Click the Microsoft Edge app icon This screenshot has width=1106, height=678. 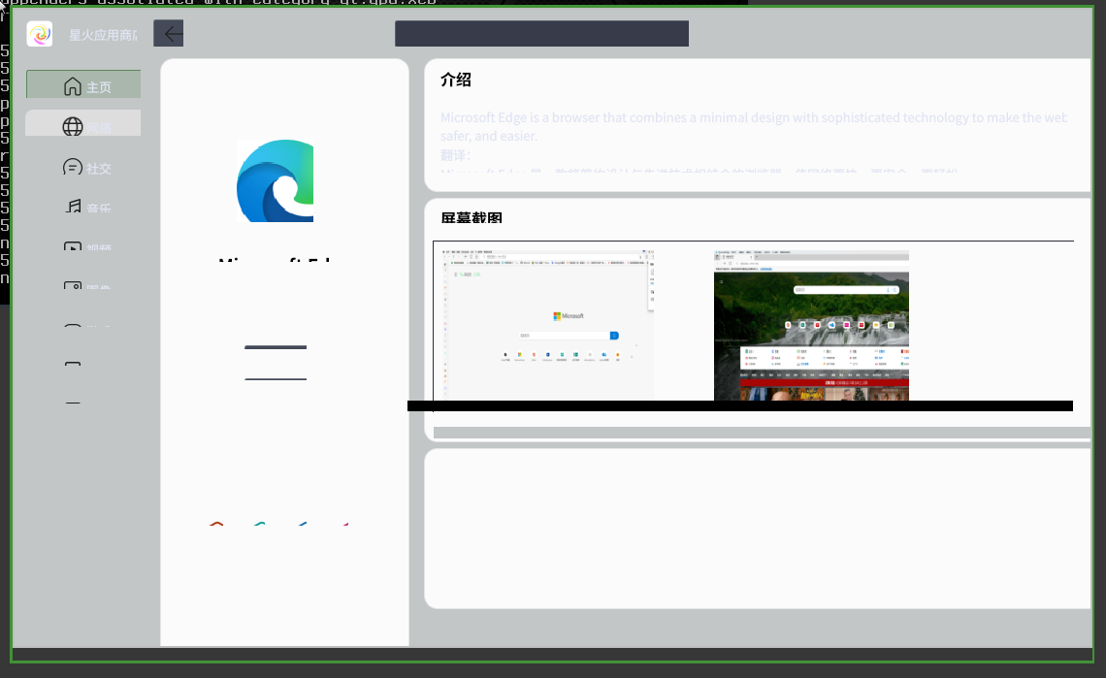tap(276, 180)
